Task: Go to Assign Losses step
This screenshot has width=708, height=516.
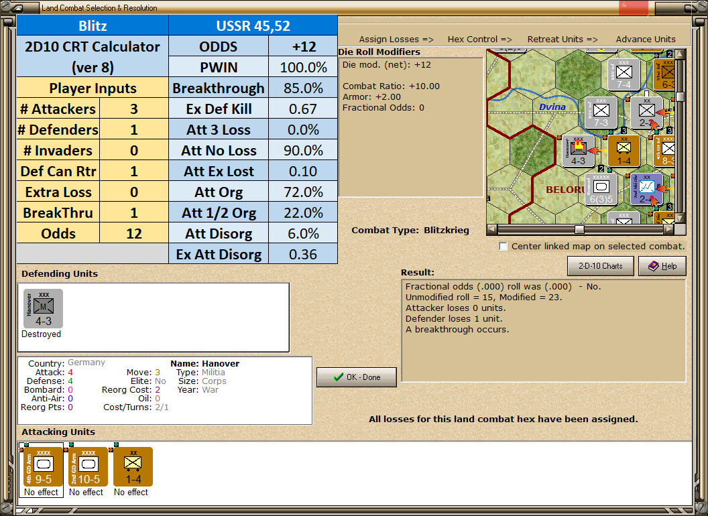Action: [x=396, y=40]
